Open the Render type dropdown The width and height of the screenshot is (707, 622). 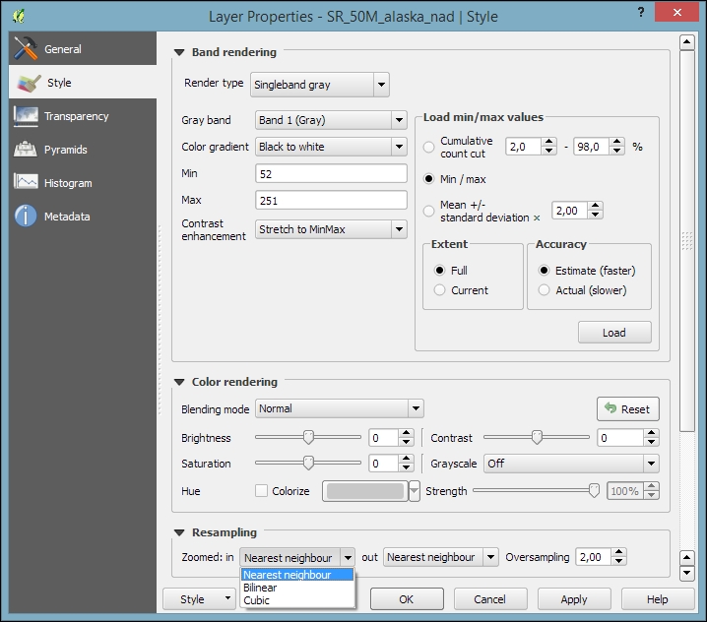click(x=320, y=85)
